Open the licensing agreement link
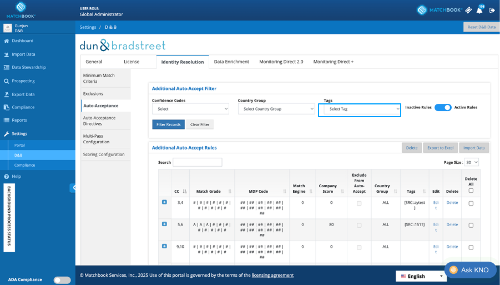 click(x=272, y=275)
